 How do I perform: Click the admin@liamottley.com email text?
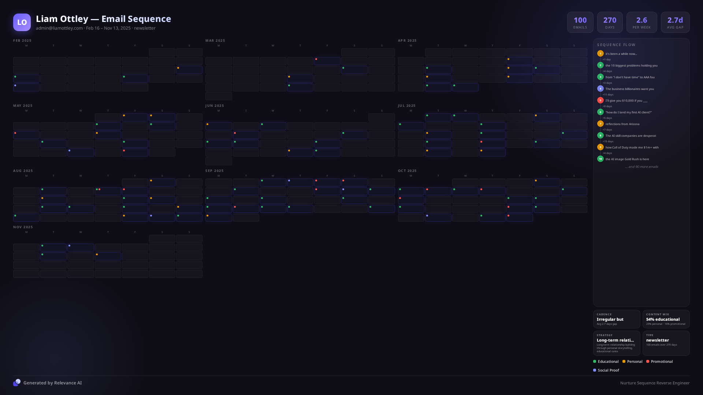click(x=59, y=28)
